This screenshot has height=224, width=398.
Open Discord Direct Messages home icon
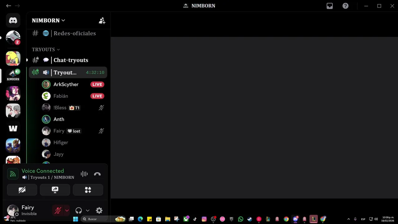coord(13,21)
